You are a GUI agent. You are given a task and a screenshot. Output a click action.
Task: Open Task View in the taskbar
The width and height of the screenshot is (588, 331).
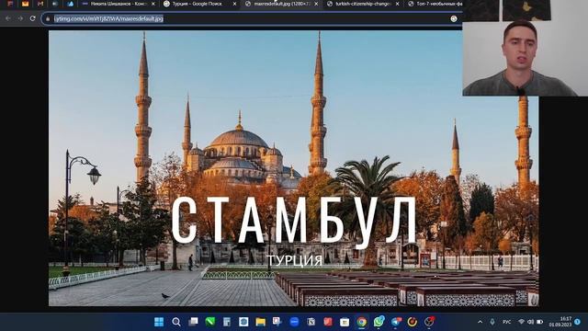[x=193, y=322]
